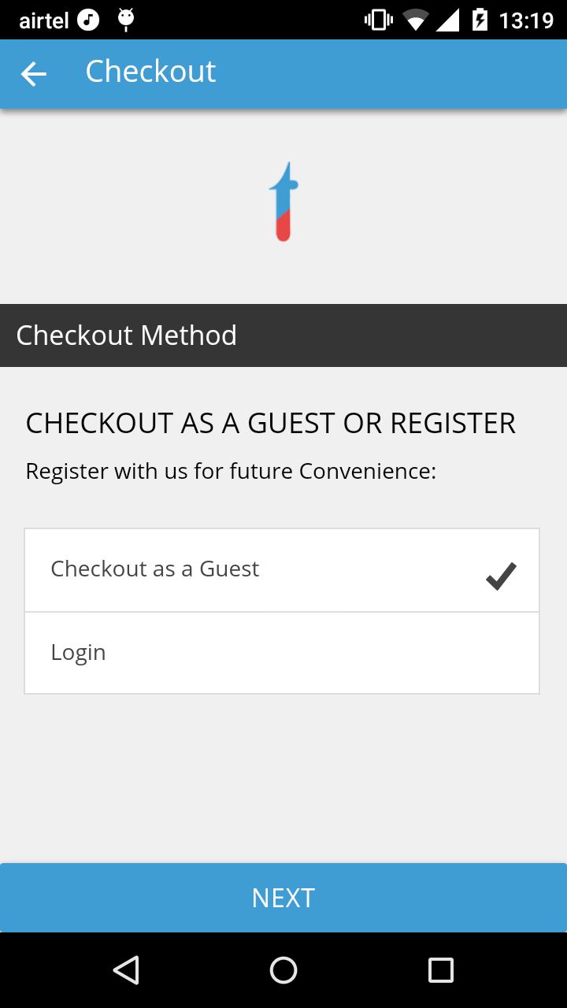Tap the NEXT button

(x=283, y=898)
